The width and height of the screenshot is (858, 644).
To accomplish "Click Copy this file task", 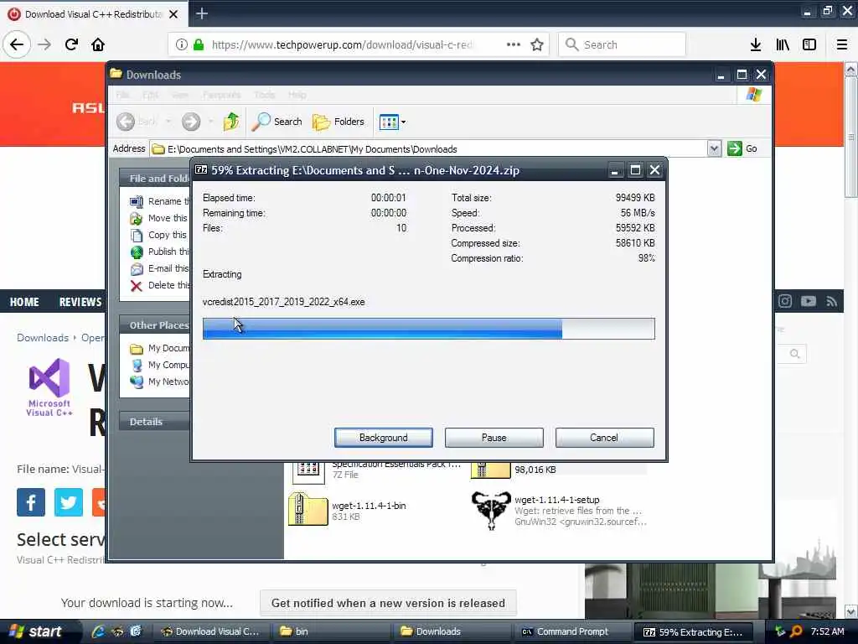I will (158, 235).
